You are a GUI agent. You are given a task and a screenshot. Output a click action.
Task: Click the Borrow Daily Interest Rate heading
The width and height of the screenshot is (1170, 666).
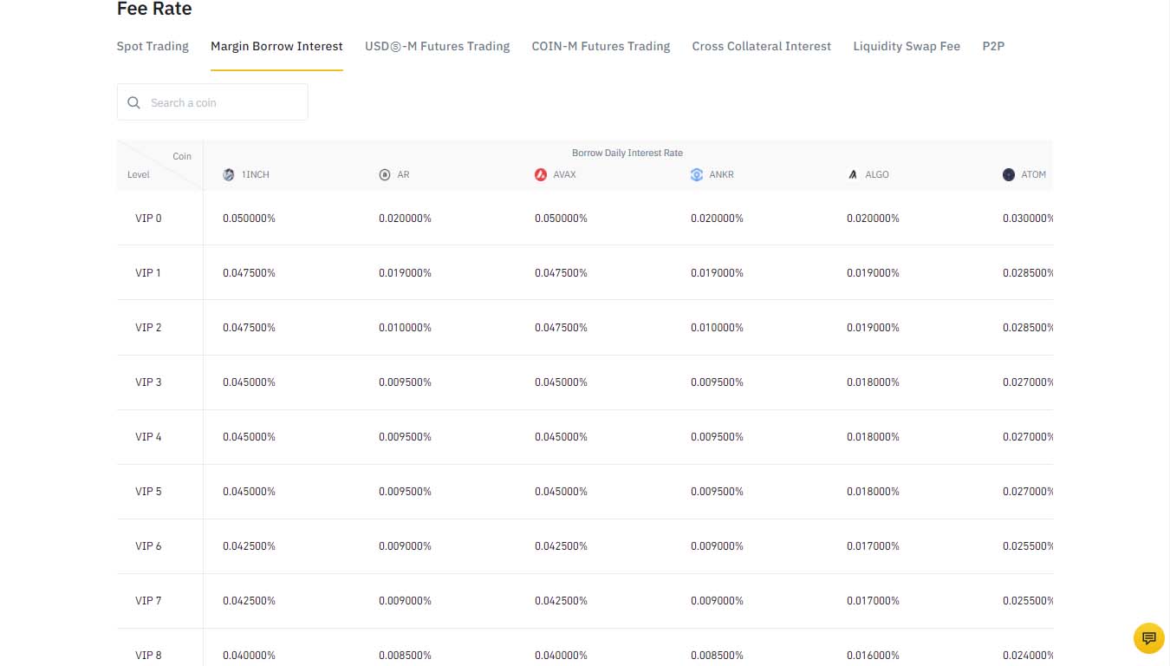pyautogui.click(x=627, y=153)
